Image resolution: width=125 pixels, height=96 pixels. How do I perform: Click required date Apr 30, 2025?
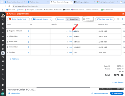pos(102,42)
